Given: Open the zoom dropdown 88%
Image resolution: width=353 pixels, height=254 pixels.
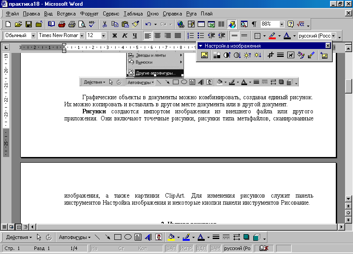Looking at the screenshot, I should (x=282, y=24).
